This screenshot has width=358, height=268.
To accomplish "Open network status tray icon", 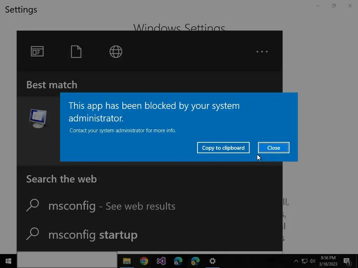I will 305,261.
